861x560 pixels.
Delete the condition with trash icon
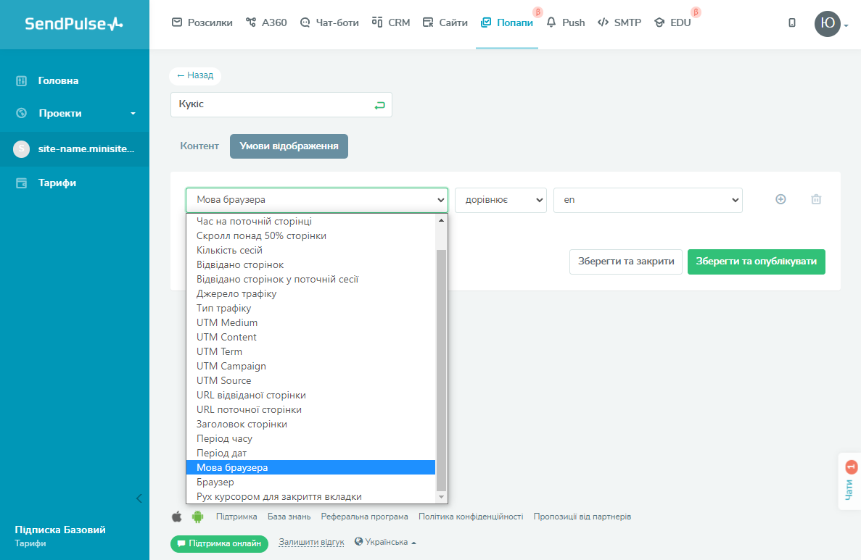coord(816,199)
